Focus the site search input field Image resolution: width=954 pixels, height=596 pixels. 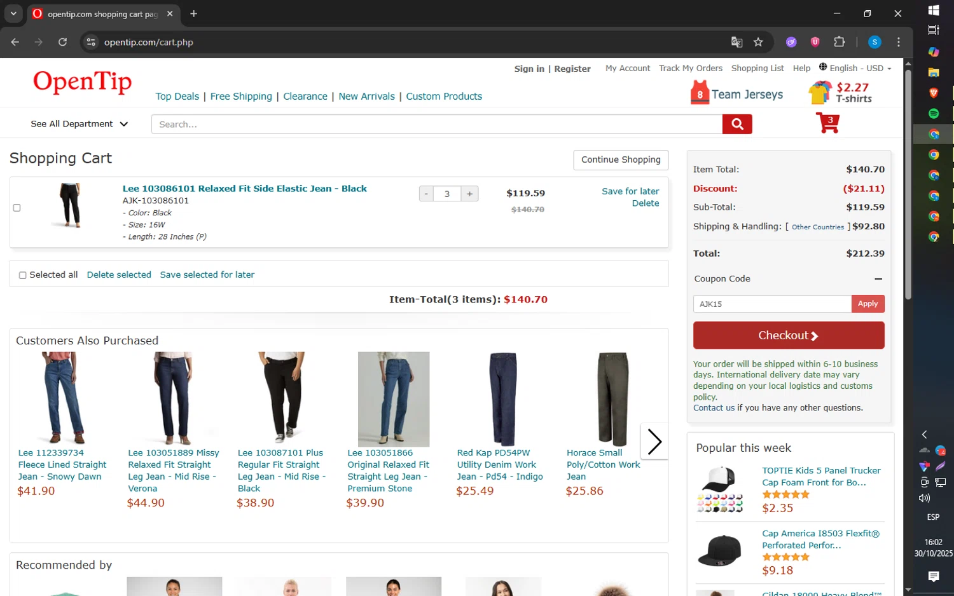[x=437, y=124]
